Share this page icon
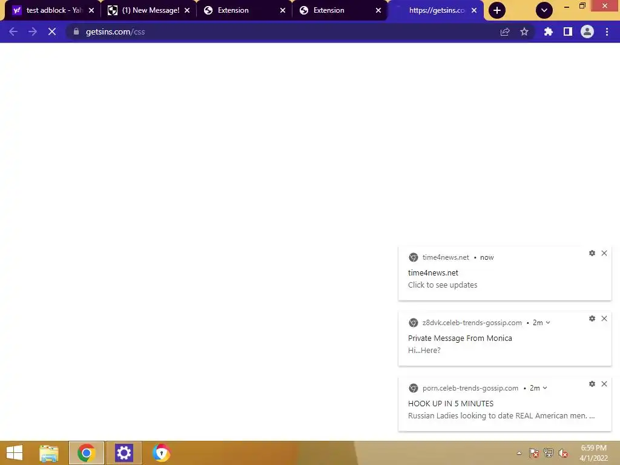Viewport: 620px width, 465px height. 505,31
